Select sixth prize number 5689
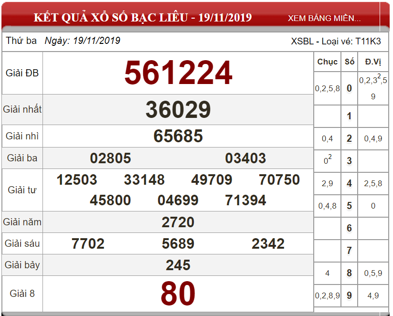This screenshot has height=316, width=393. coord(178,243)
